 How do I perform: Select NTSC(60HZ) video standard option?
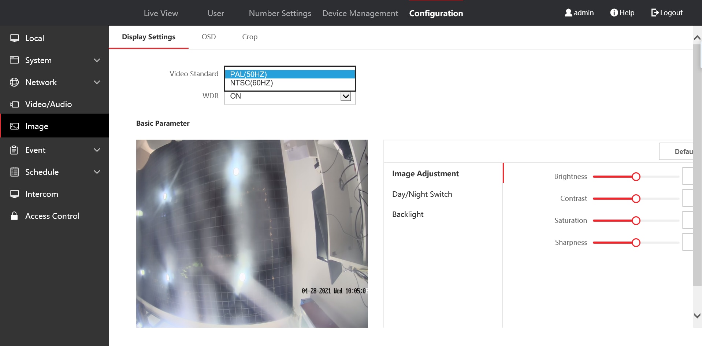coord(290,83)
